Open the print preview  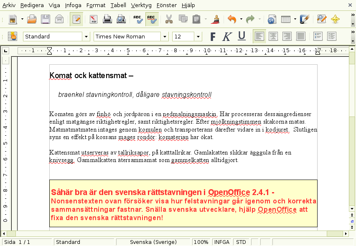click(121, 19)
